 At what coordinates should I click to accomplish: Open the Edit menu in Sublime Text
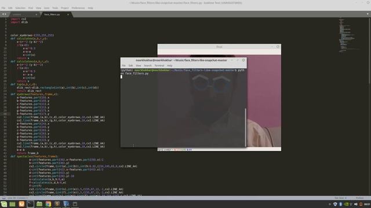[x=10, y=8]
